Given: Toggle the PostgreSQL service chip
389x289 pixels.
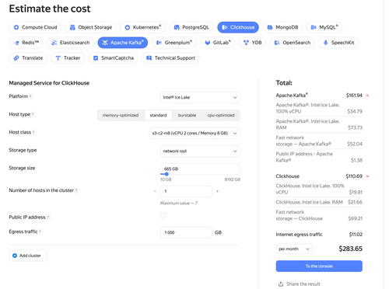Looking at the screenshot, I should coord(191,27).
